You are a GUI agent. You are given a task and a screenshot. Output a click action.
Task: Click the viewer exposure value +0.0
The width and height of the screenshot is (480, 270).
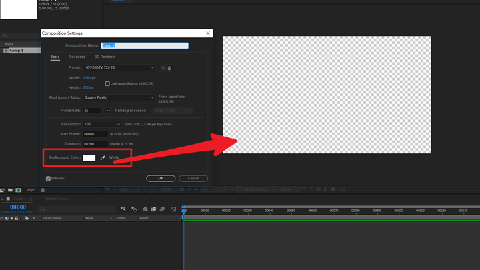341,189
